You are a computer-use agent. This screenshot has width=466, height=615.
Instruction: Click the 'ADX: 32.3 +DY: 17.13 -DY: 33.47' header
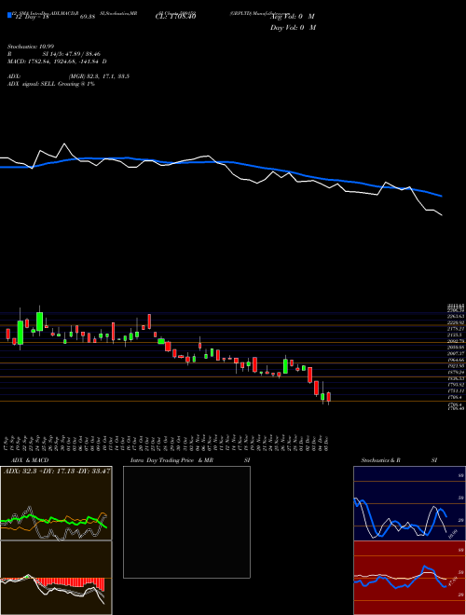point(57,471)
